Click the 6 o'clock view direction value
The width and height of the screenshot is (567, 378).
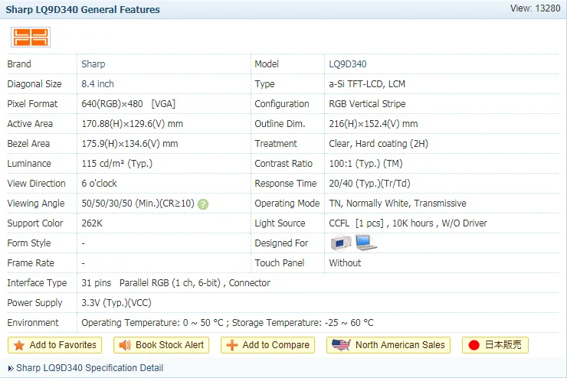pos(99,184)
